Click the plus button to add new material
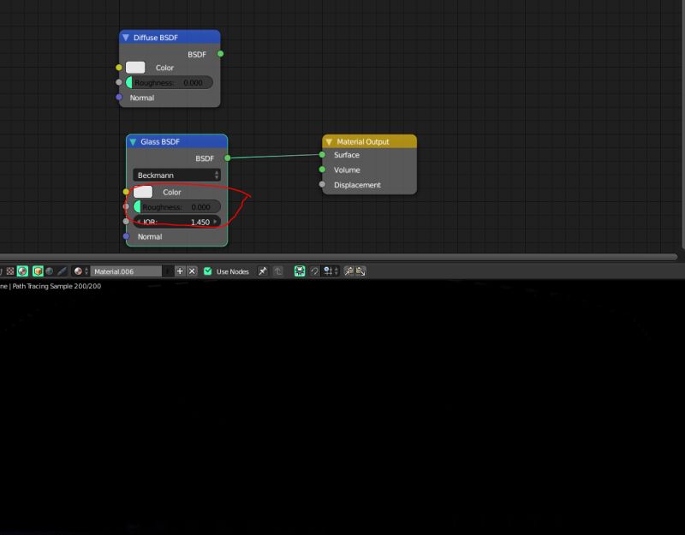Image resolution: width=685 pixels, height=535 pixels. click(180, 271)
